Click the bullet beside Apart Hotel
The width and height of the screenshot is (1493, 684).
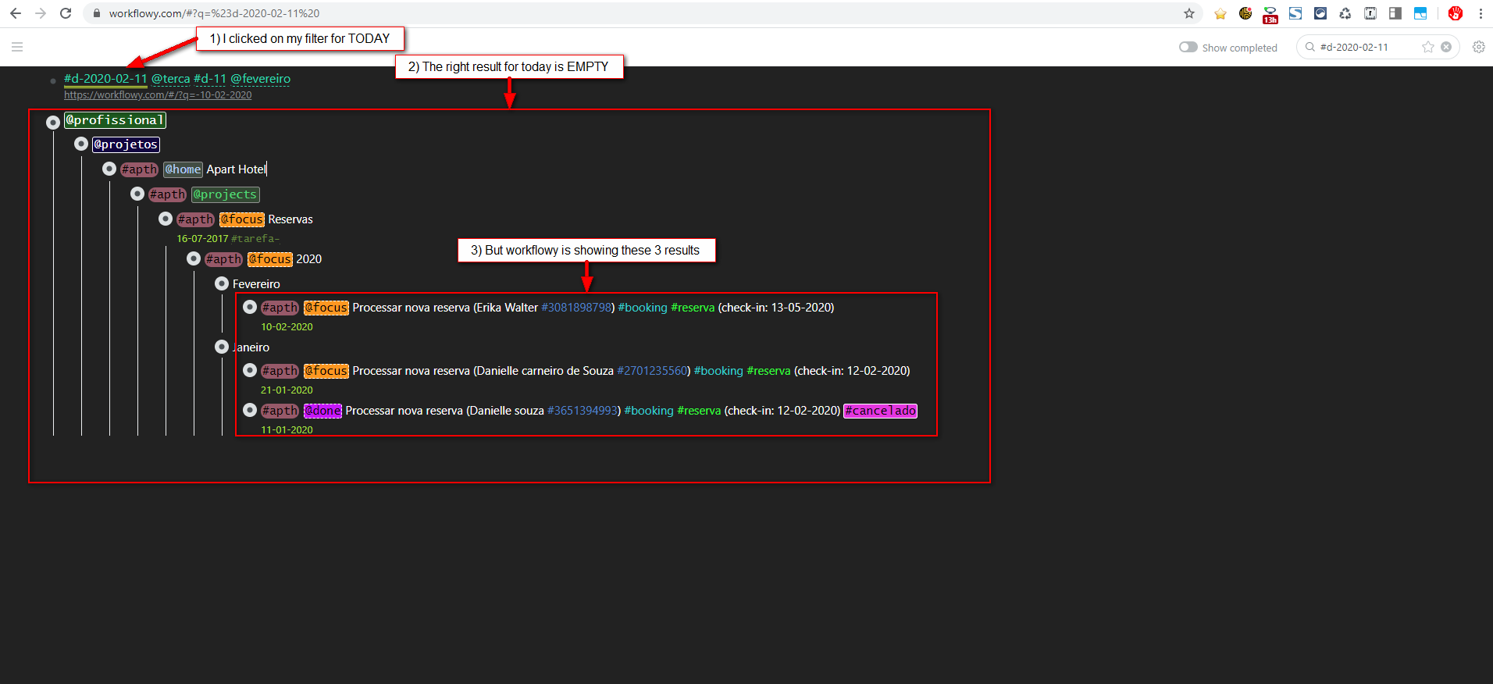[109, 169]
